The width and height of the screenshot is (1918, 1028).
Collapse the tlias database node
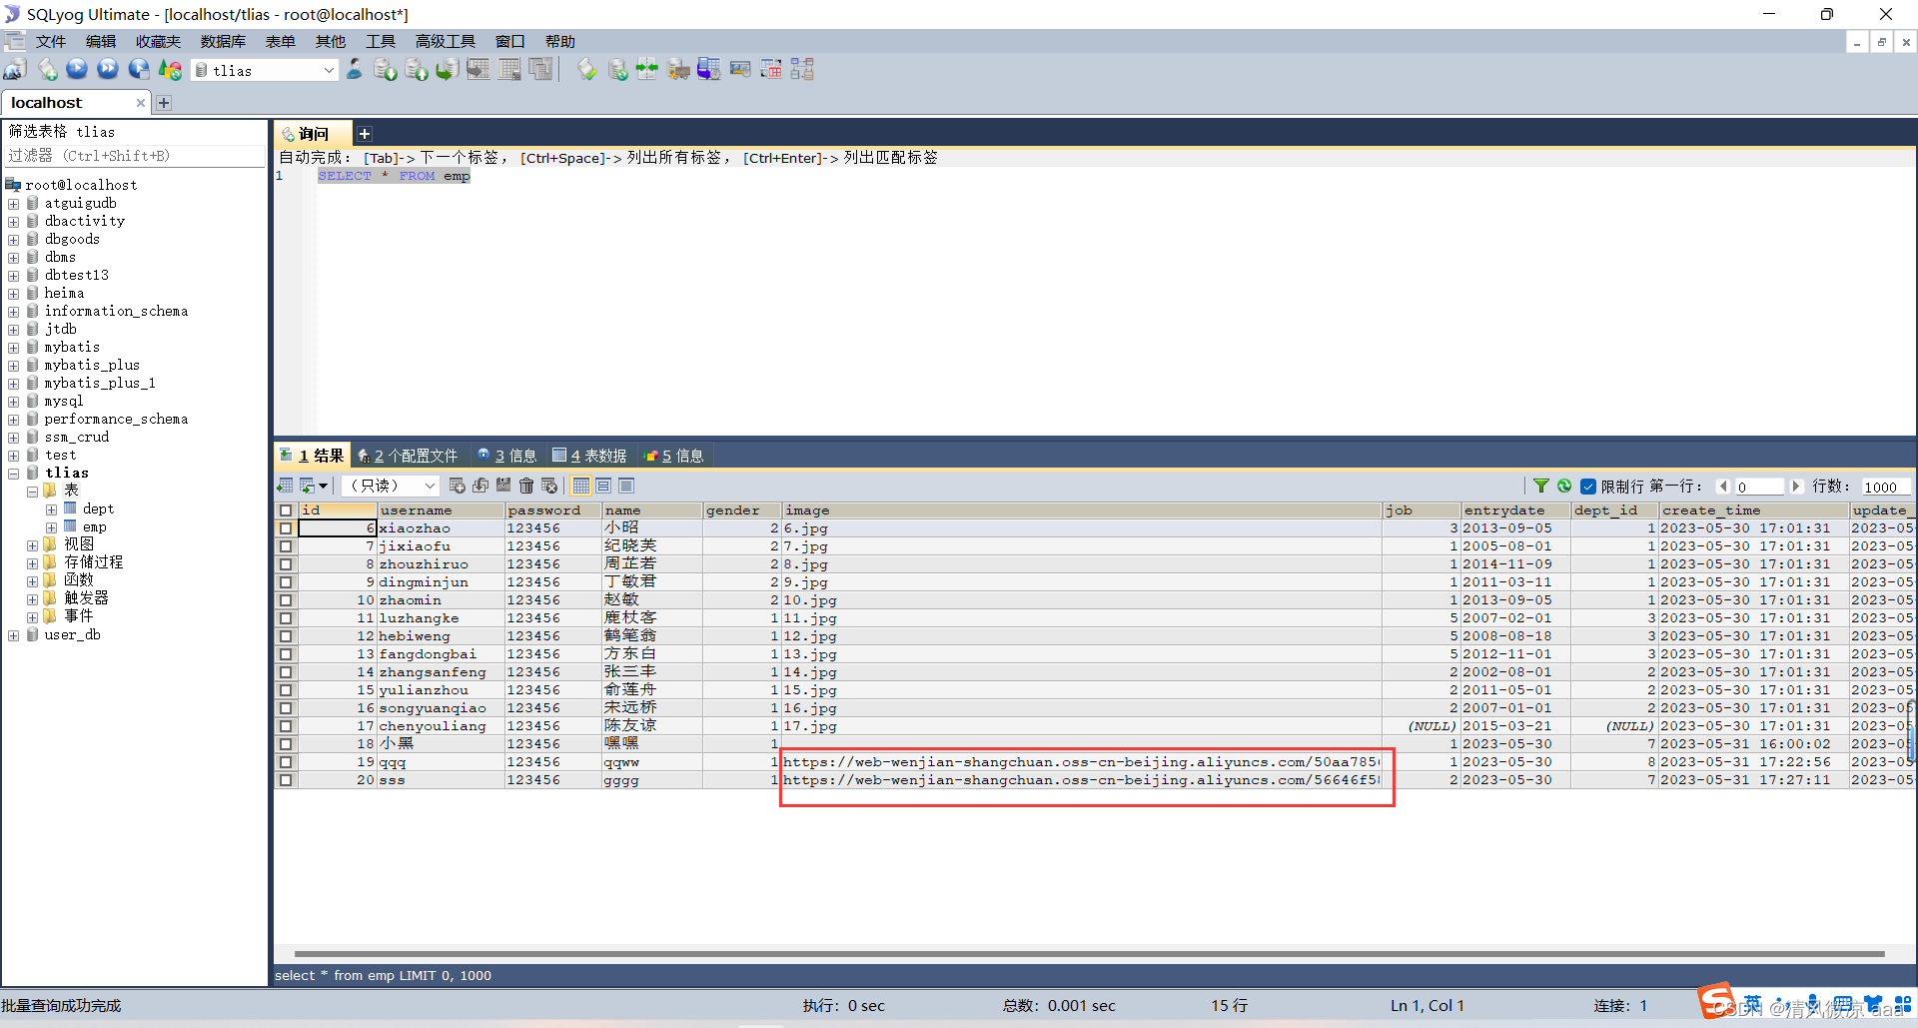point(14,474)
